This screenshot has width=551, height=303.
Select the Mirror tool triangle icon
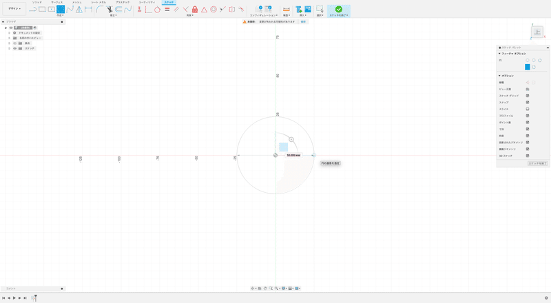pyautogui.click(x=79, y=10)
